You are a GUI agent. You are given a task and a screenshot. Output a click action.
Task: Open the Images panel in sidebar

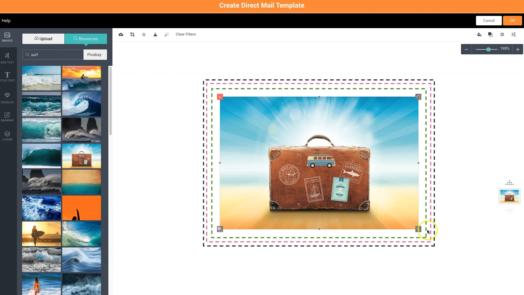[7, 37]
